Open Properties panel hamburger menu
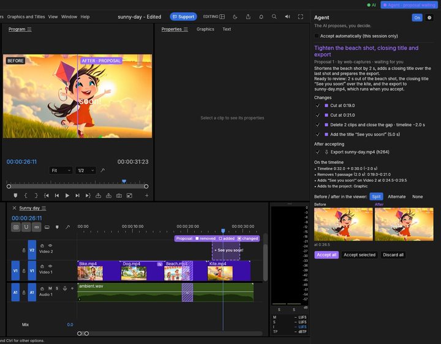Image resolution: width=441 pixels, height=344 pixels. tap(186, 29)
